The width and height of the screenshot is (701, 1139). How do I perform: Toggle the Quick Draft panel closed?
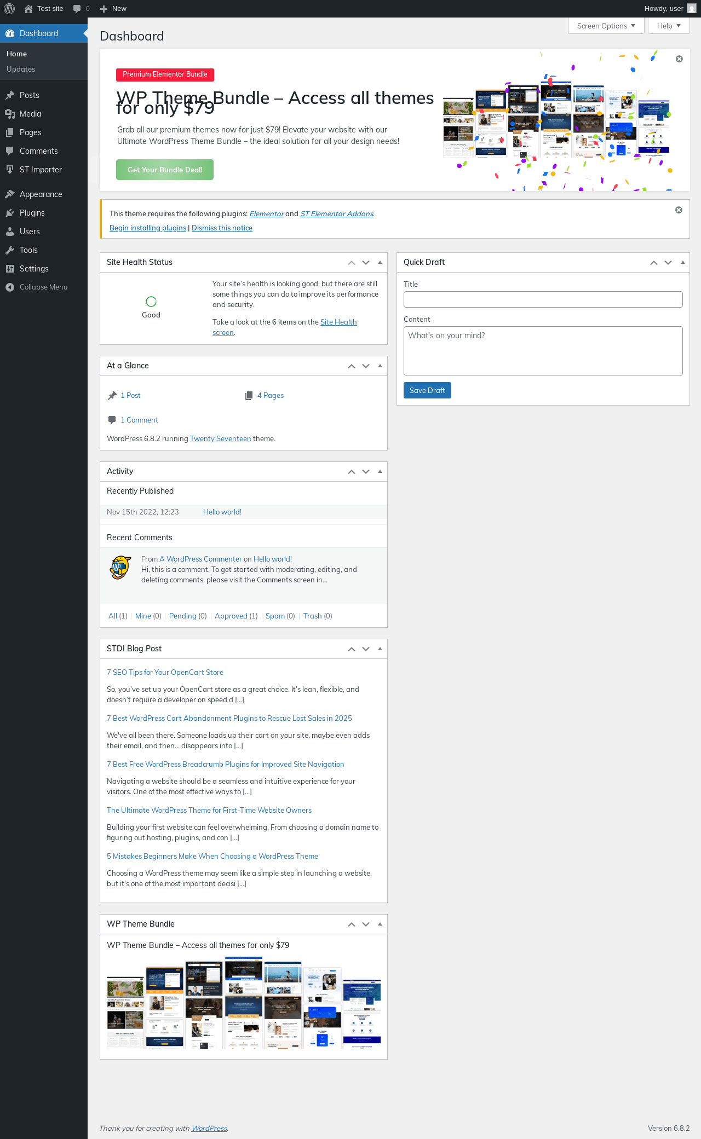click(682, 262)
